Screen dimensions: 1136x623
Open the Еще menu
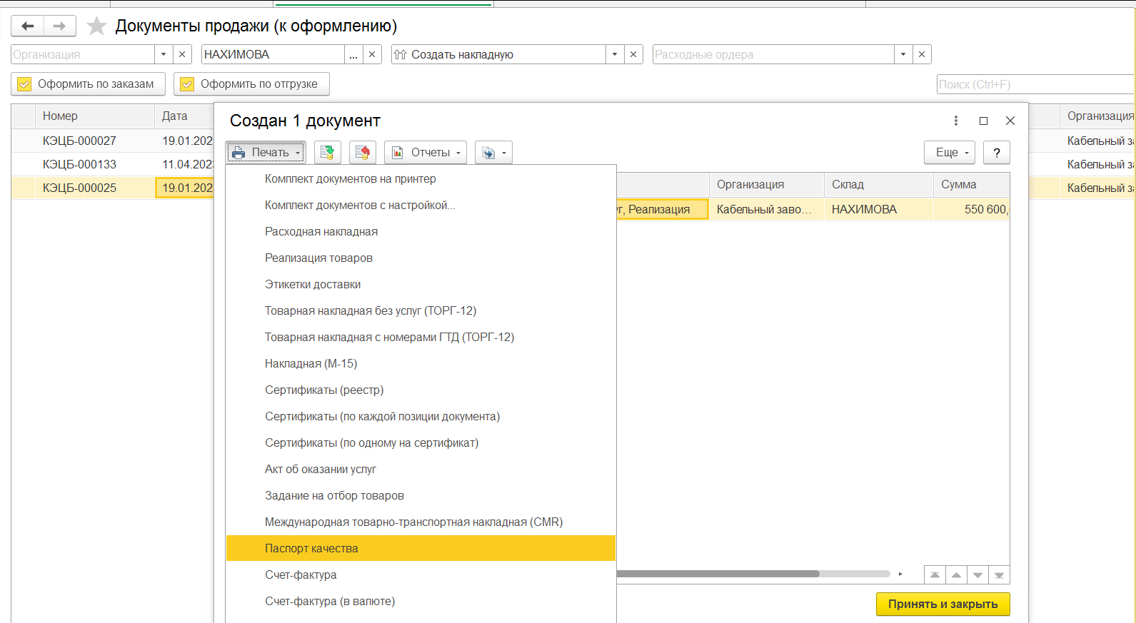950,152
